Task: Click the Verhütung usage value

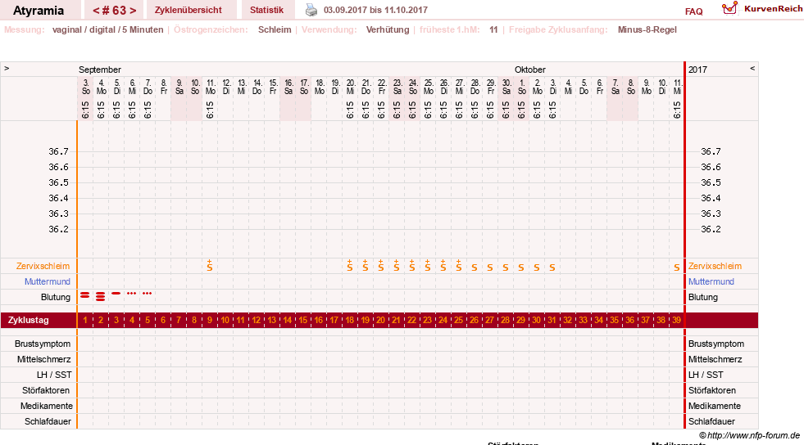Action: pyautogui.click(x=388, y=29)
